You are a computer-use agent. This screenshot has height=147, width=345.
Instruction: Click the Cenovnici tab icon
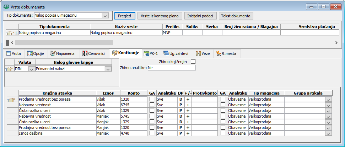pyautogui.click(x=85, y=53)
